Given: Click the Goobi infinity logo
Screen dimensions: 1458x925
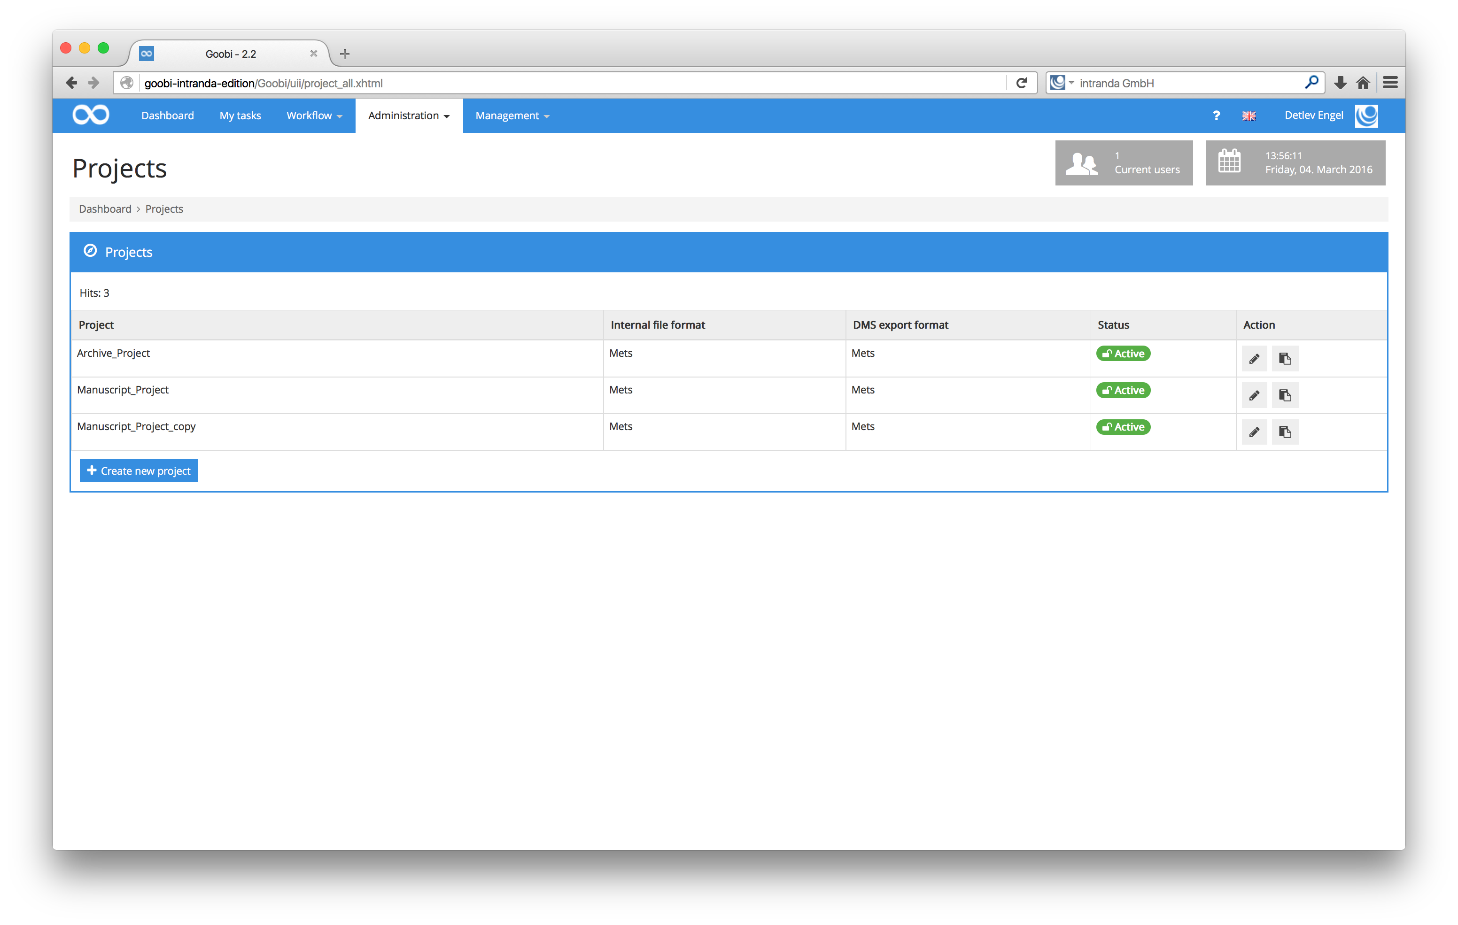Looking at the screenshot, I should pos(91,115).
